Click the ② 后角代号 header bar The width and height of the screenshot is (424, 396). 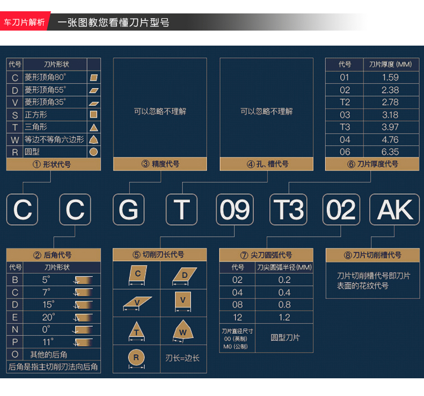click(54, 255)
